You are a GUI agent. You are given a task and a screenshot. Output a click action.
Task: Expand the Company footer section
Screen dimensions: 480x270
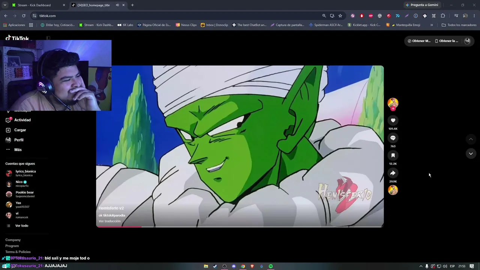tap(13, 240)
